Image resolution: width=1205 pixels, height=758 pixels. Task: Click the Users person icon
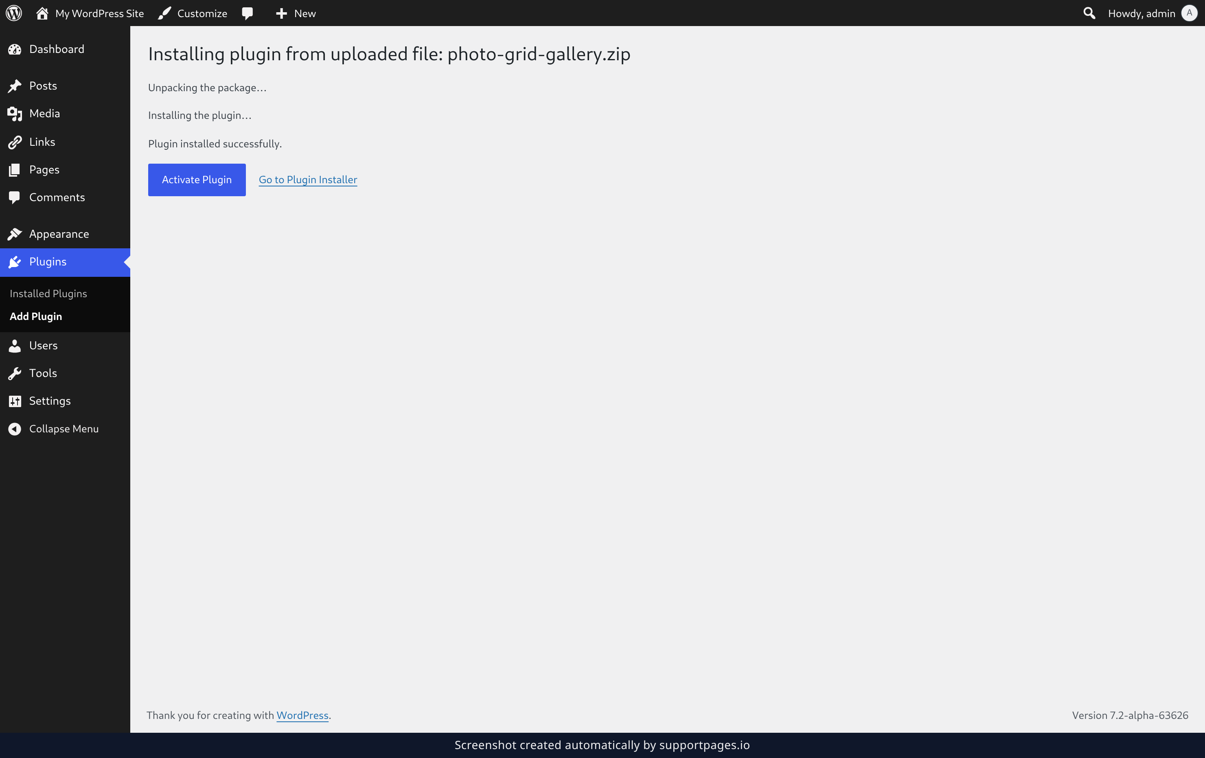[x=15, y=346]
